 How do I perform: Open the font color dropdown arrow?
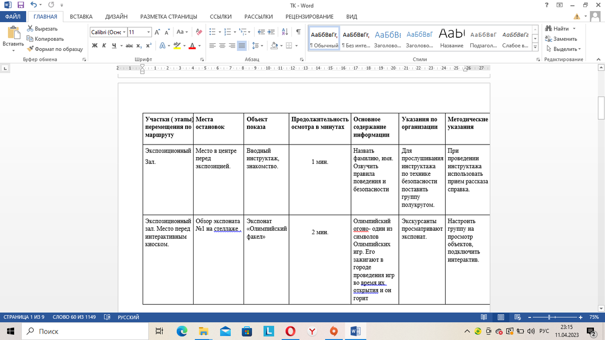click(199, 45)
